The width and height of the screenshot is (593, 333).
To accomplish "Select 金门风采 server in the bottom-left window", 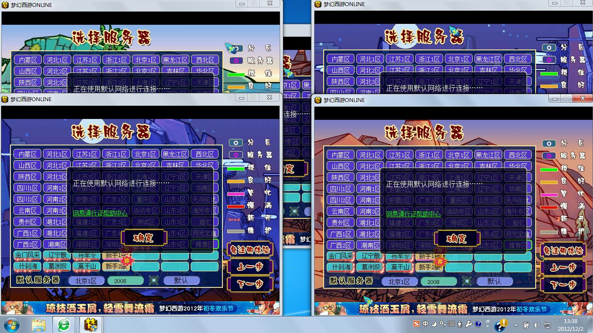I will tap(27, 255).
